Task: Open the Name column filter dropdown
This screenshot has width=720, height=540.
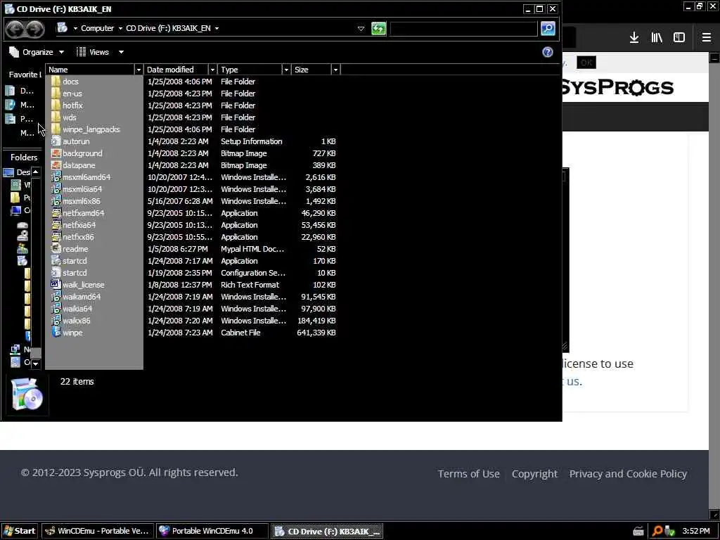Action: [139, 70]
